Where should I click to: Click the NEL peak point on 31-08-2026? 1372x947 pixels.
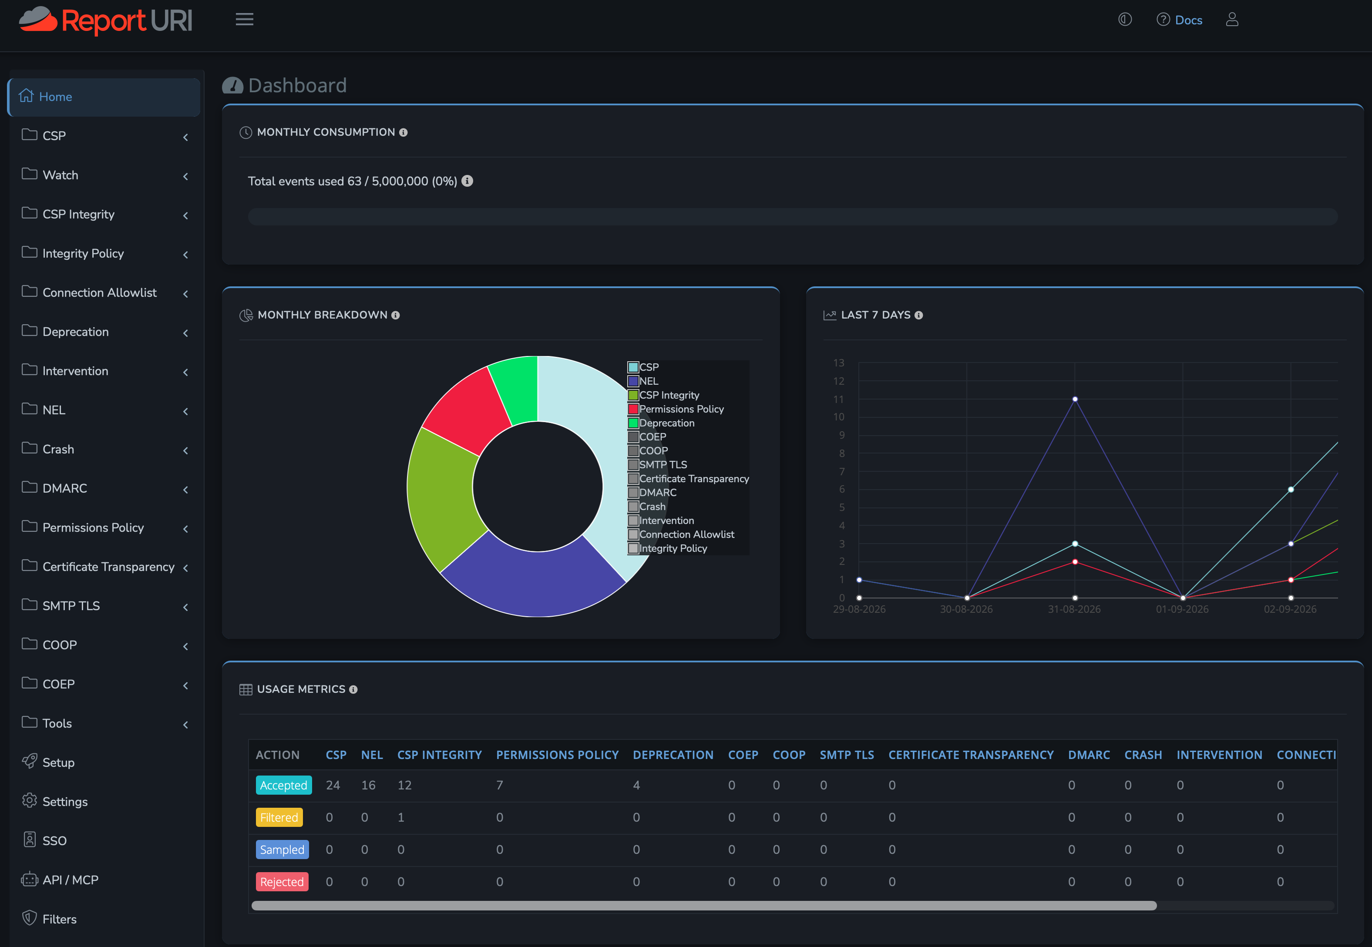coord(1075,400)
